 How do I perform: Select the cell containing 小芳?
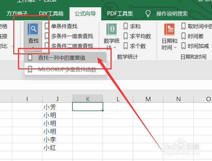click(57, 107)
